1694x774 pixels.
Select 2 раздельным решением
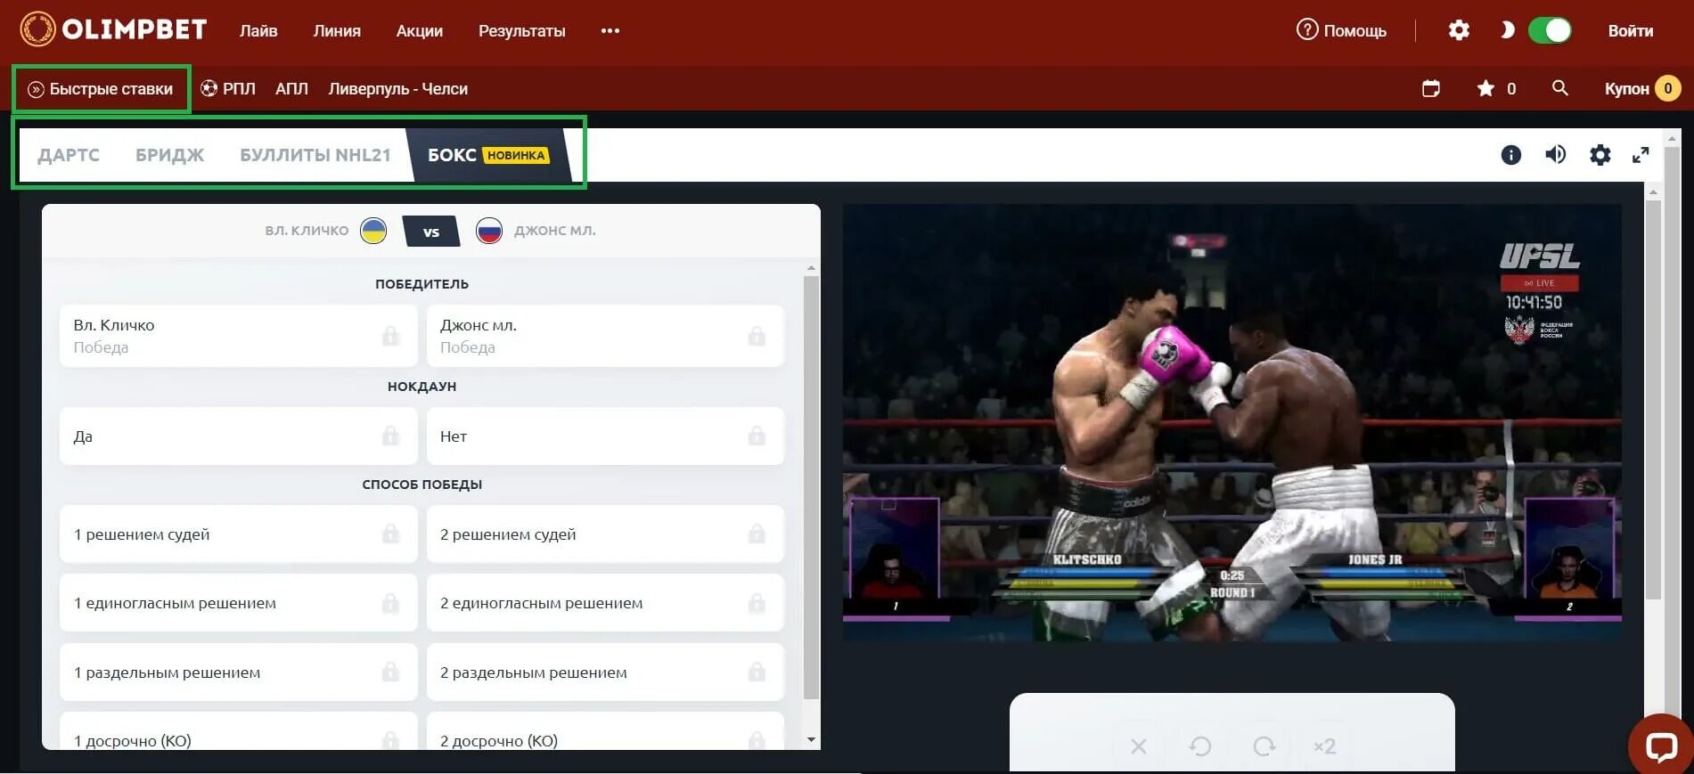(605, 672)
